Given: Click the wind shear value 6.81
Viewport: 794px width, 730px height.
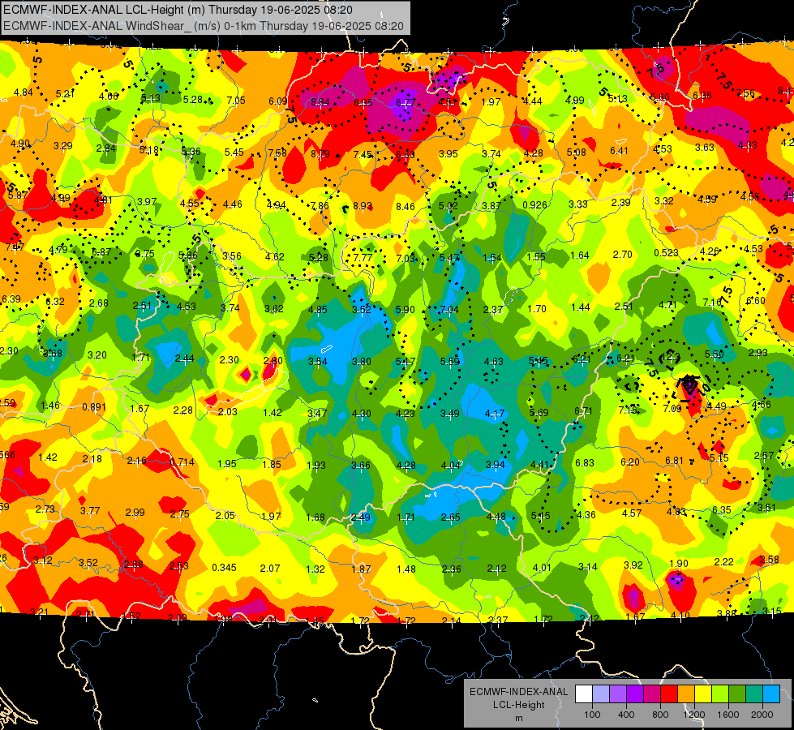Looking at the screenshot, I should [674, 461].
